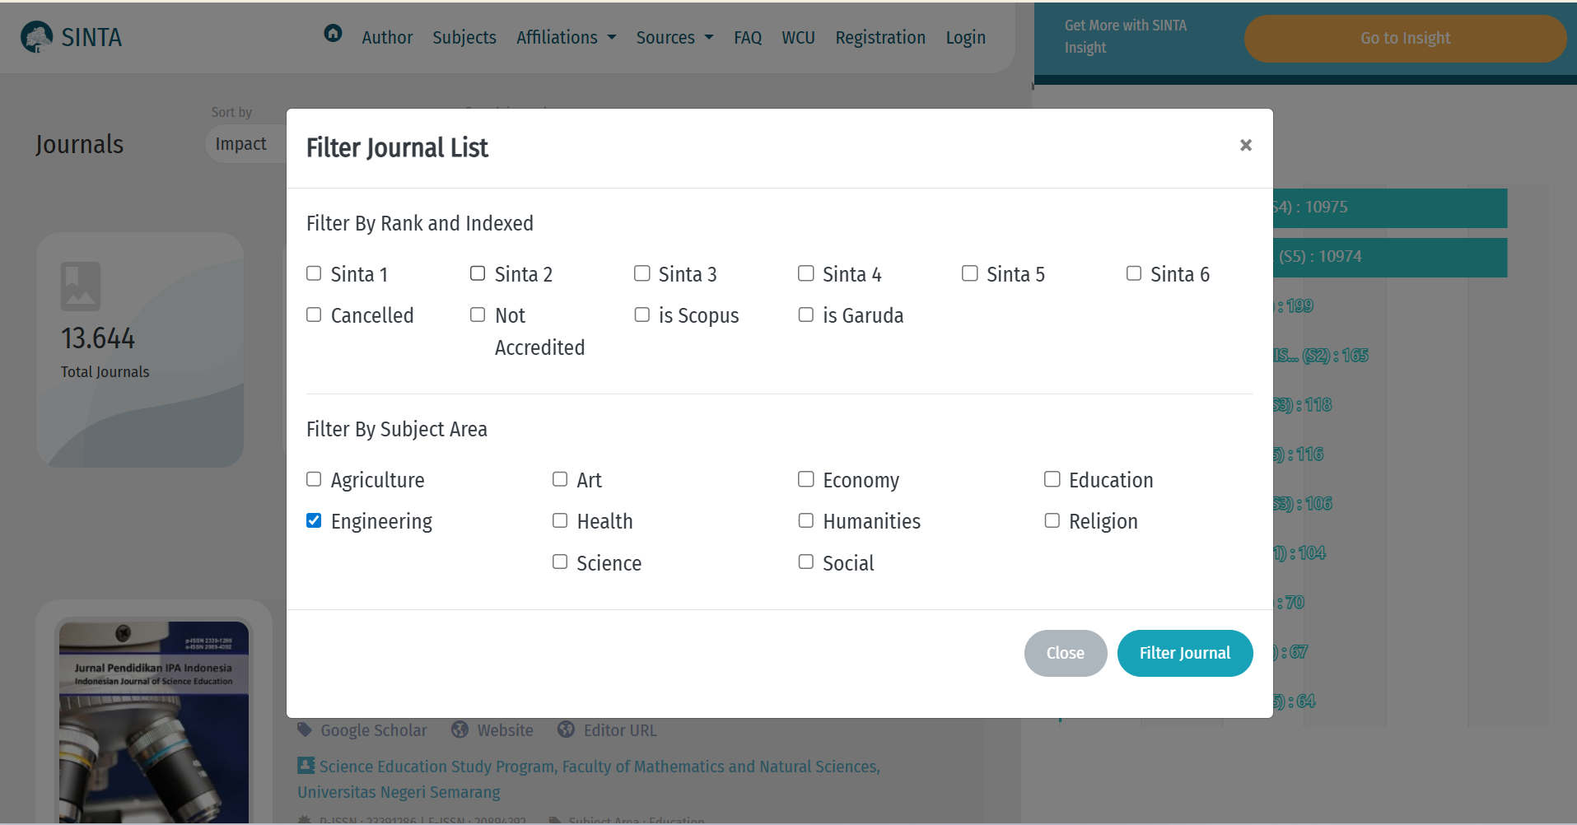
Task: Open the Jurnal Pendidikan IPA cover thumbnail
Action: (154, 722)
